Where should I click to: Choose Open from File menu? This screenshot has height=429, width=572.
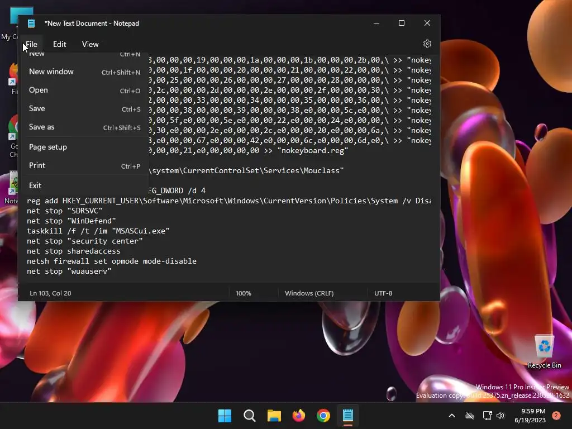point(85,90)
